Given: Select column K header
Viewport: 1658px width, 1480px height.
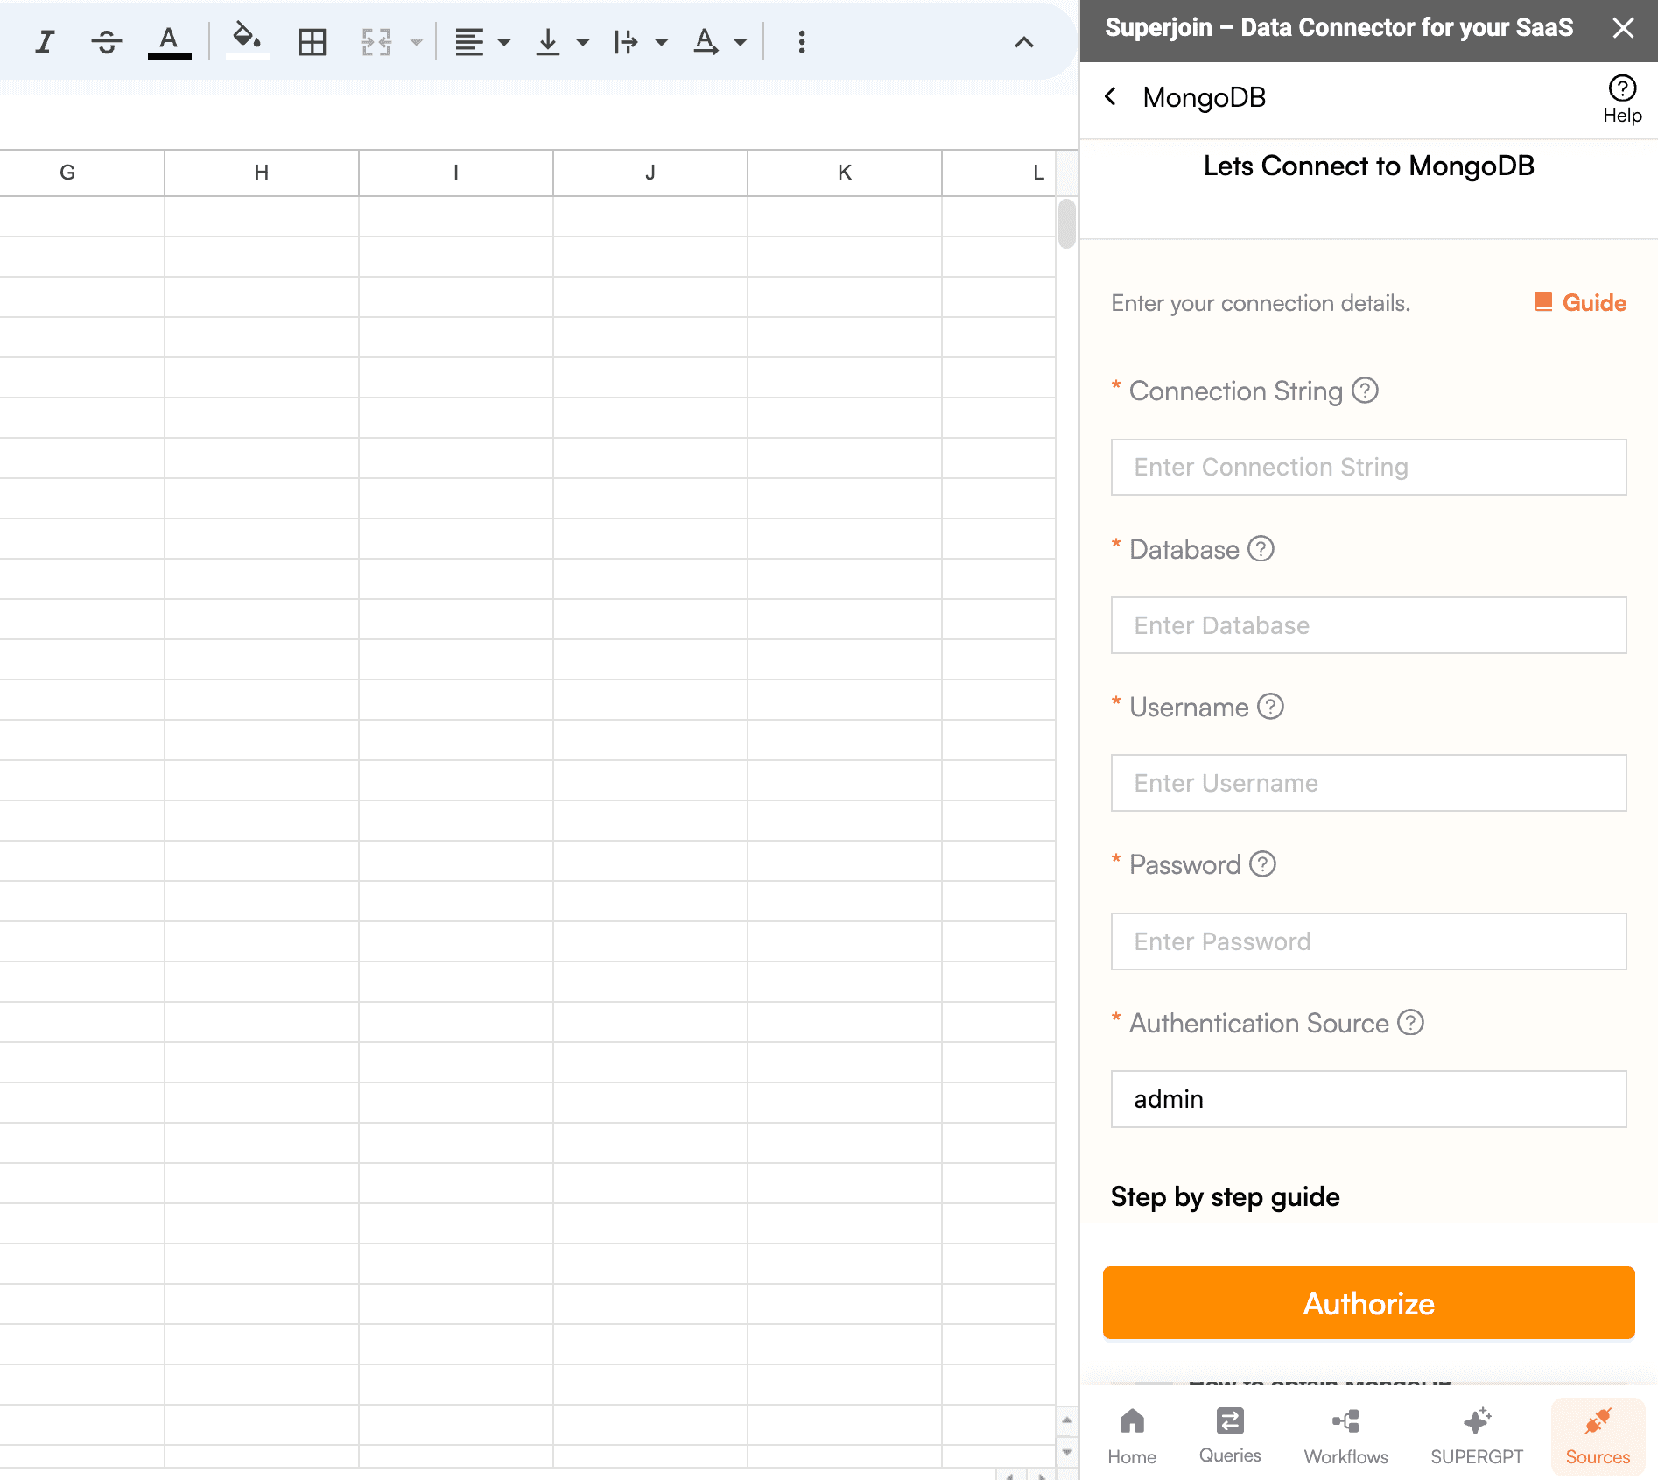Looking at the screenshot, I should coord(844,173).
